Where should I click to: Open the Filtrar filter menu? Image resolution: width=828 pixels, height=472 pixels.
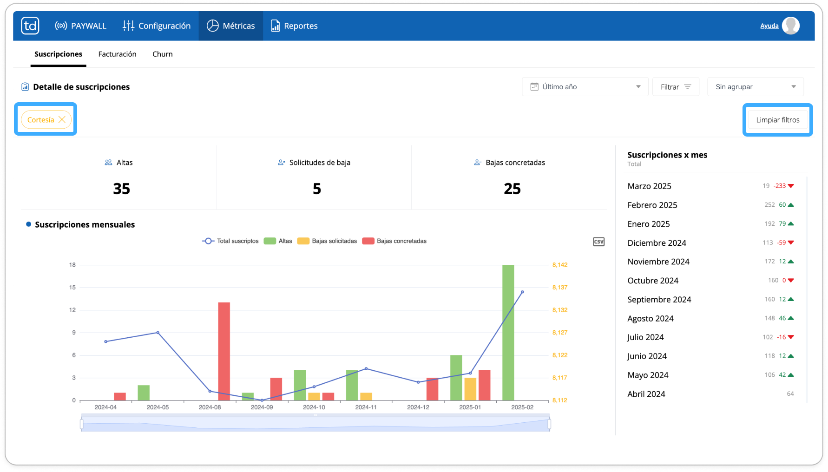676,87
